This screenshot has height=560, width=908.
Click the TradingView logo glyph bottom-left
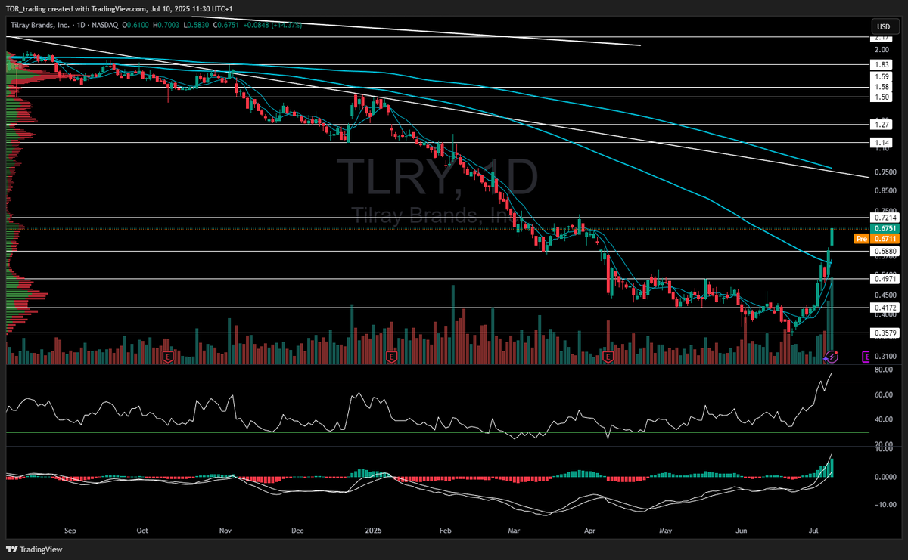pos(10,549)
